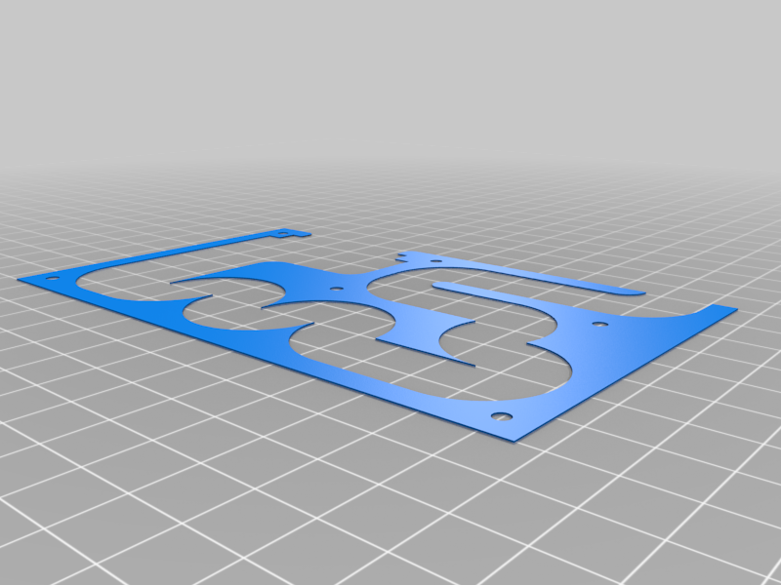Click the center mounting hole of the plate
Screen dimensions: 781x585
[337, 288]
